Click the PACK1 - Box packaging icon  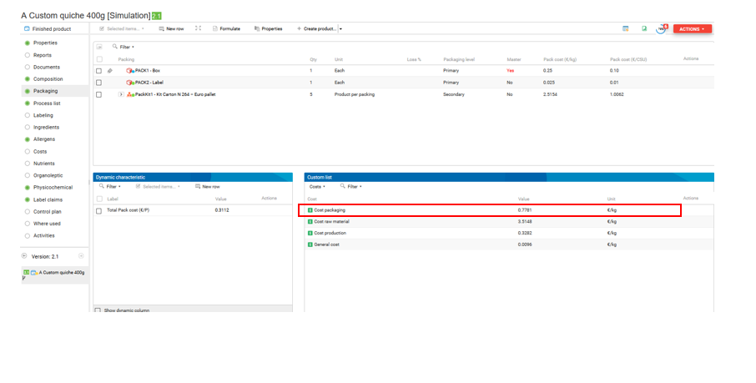(x=130, y=70)
